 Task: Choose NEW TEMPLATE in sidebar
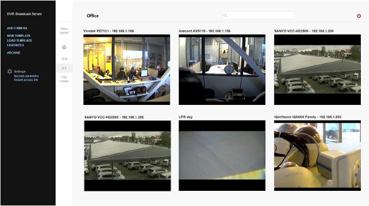[18, 36]
